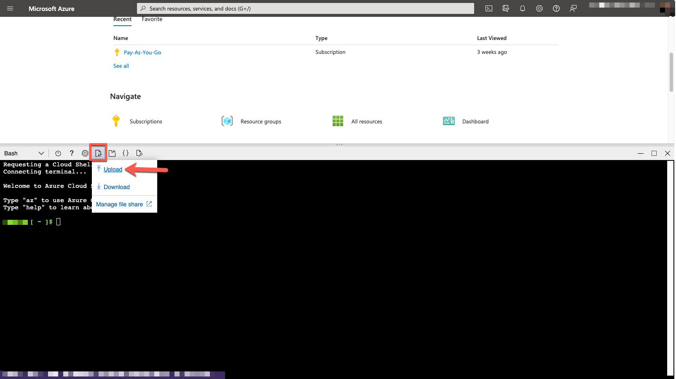Open the Cloud Shell editor braces icon

tap(126, 153)
